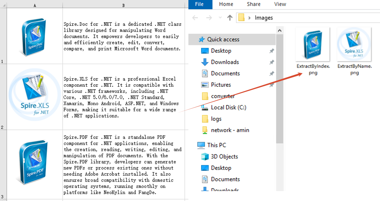
Task: Click the 3D Objects cube icon
Action: click(205, 156)
